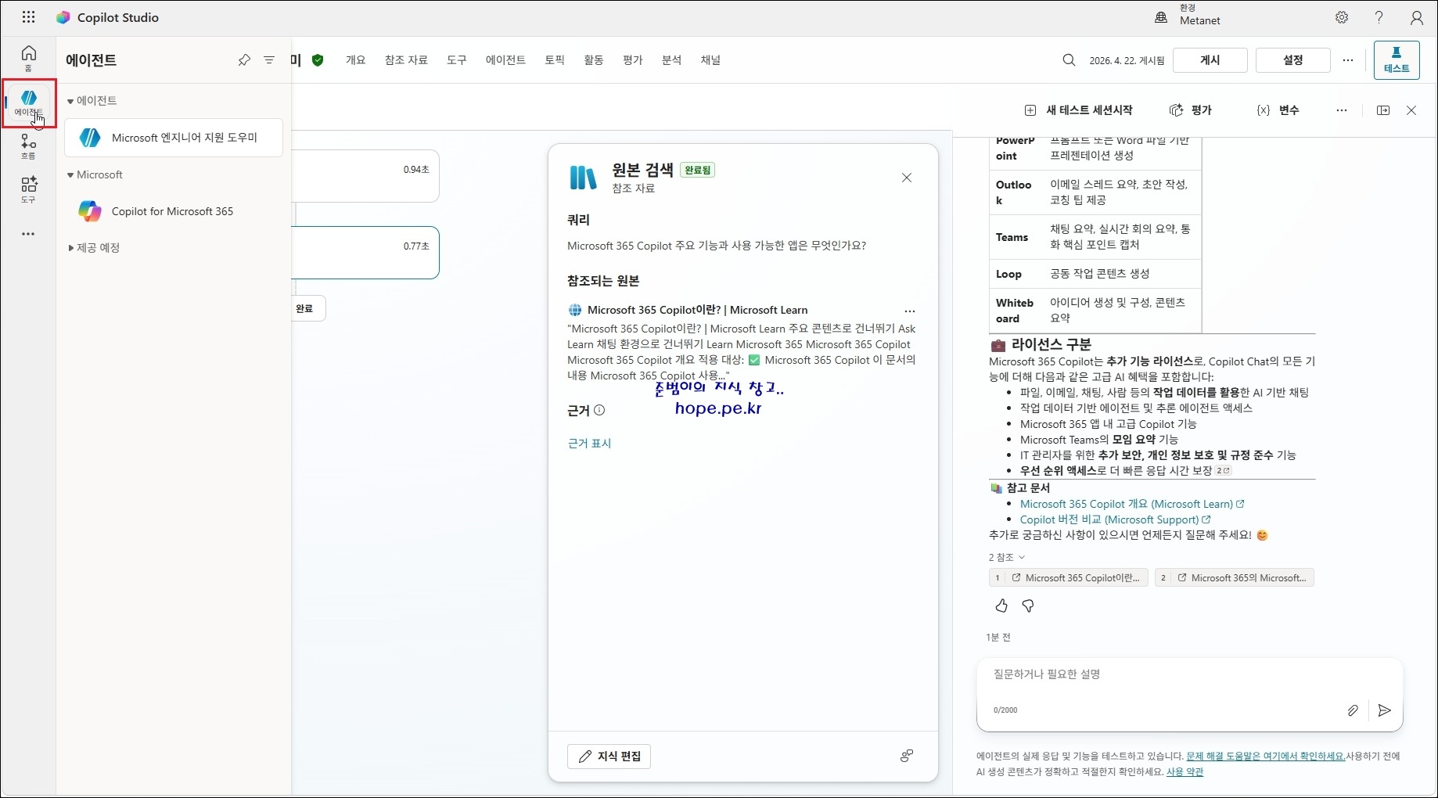Open 변수 in the test panel

(1278, 110)
